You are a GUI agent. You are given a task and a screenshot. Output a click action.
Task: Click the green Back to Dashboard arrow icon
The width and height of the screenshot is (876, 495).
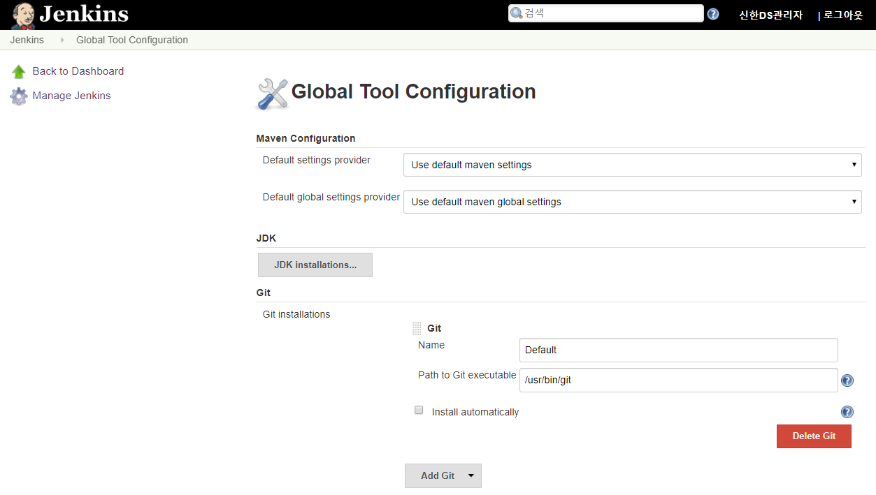point(19,71)
